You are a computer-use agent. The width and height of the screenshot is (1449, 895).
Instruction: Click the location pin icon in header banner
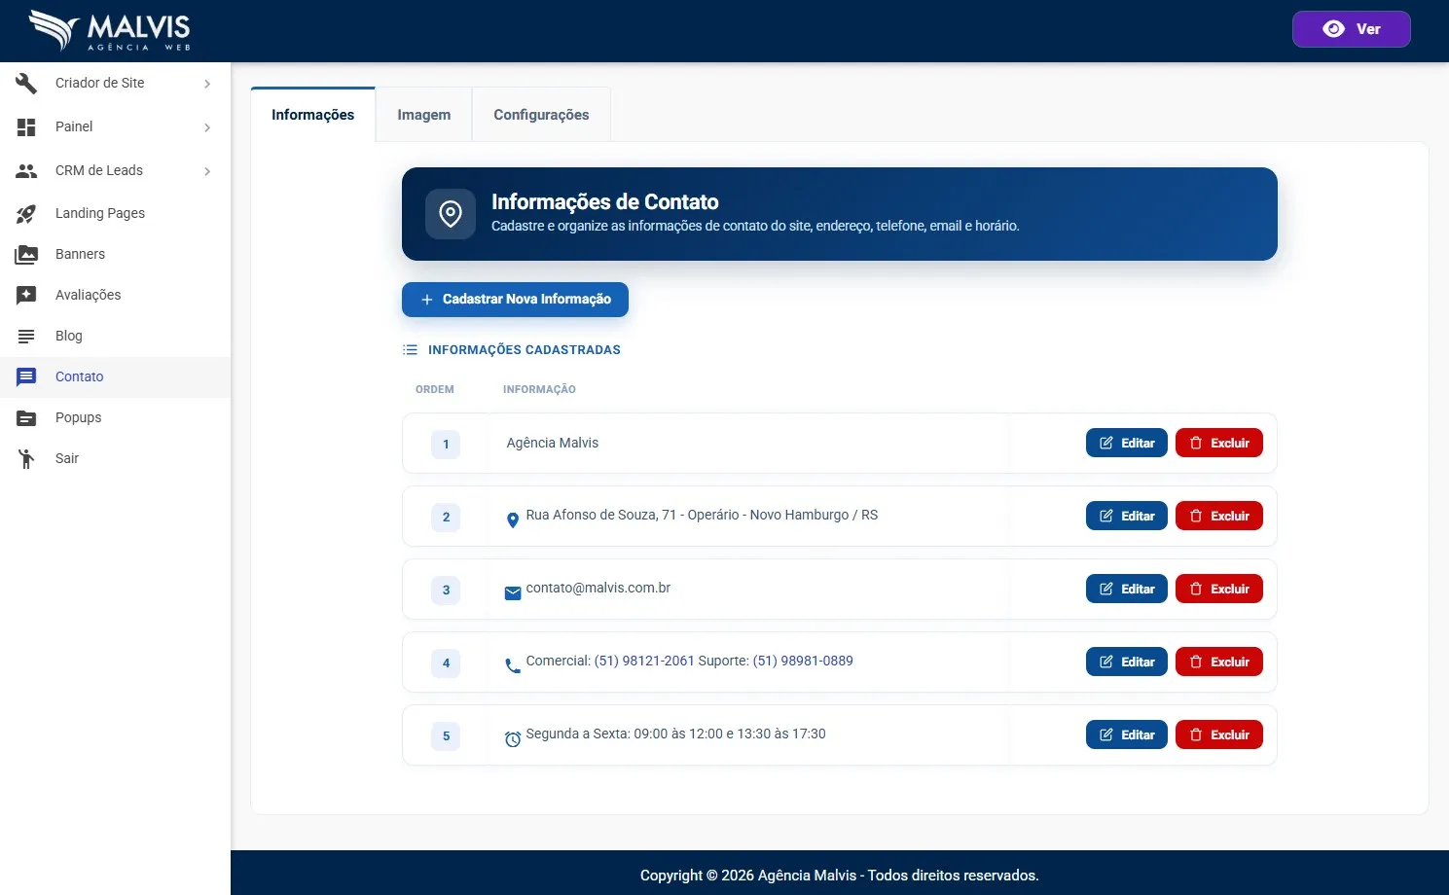tap(451, 214)
